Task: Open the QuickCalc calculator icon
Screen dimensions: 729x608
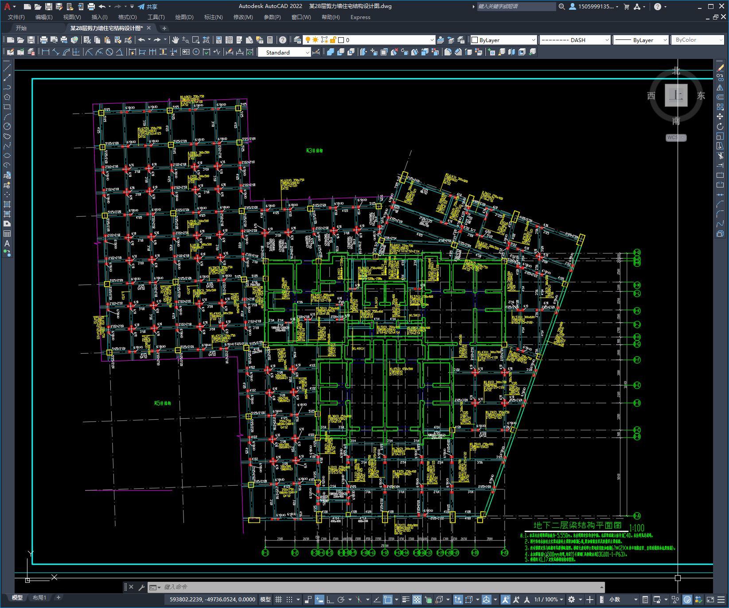Action: coord(269,40)
